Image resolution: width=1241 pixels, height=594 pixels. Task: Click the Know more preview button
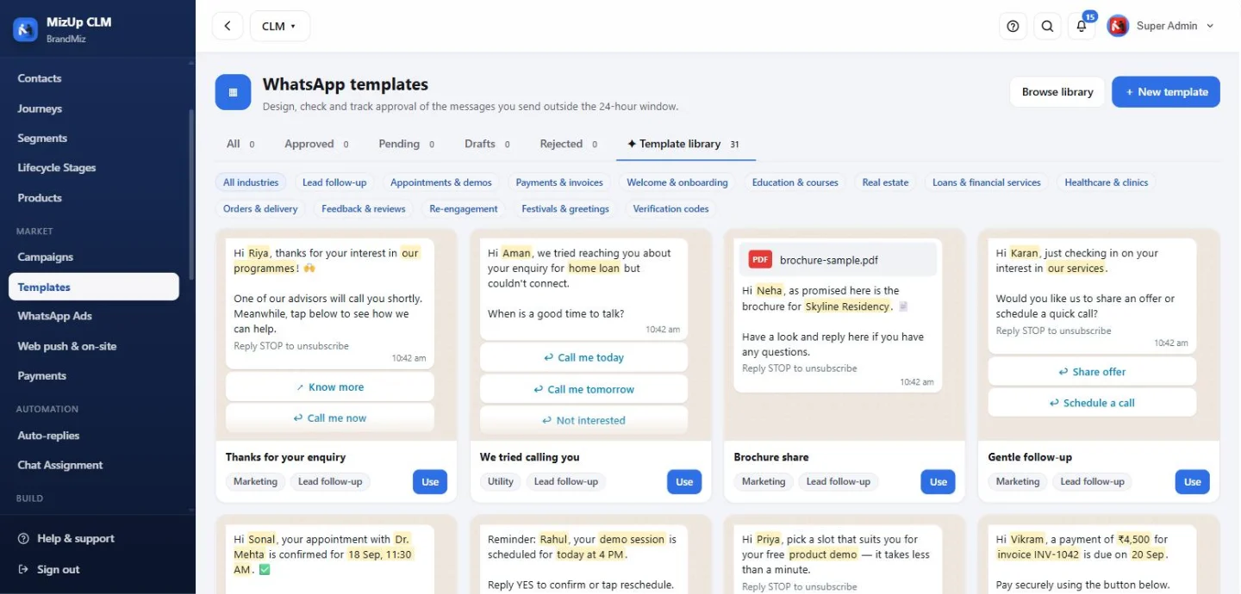coord(330,387)
